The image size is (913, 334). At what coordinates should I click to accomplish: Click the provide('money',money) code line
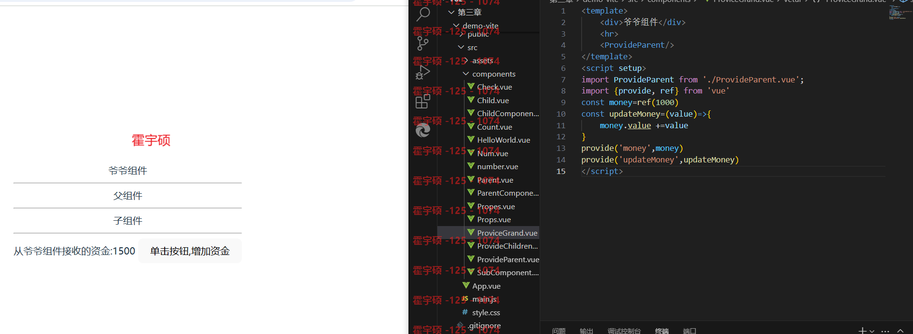pos(632,148)
